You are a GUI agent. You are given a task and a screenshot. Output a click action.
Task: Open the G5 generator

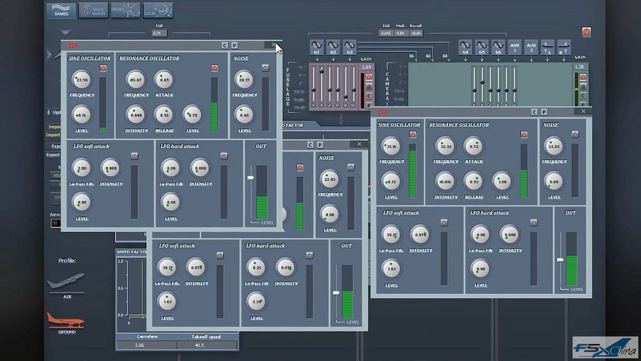[482, 46]
